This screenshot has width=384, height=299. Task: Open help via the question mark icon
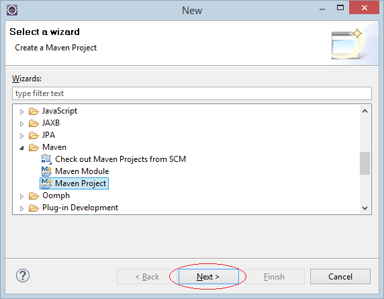(x=23, y=275)
